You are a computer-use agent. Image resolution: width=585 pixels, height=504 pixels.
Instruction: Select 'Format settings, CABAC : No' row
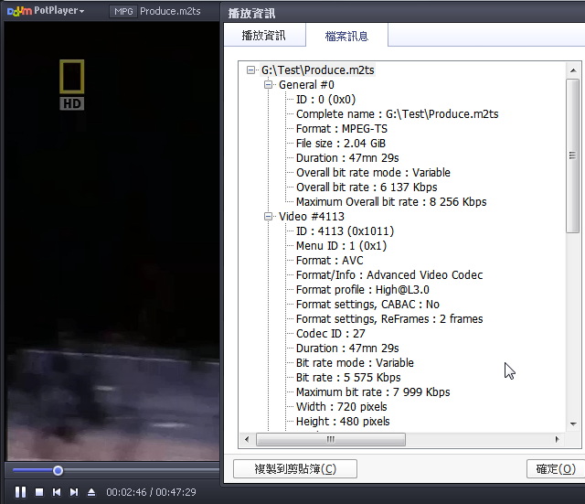pyautogui.click(x=367, y=305)
